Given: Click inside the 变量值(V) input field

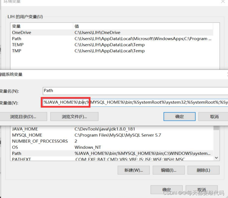Looking at the screenshot, I should (121, 102).
